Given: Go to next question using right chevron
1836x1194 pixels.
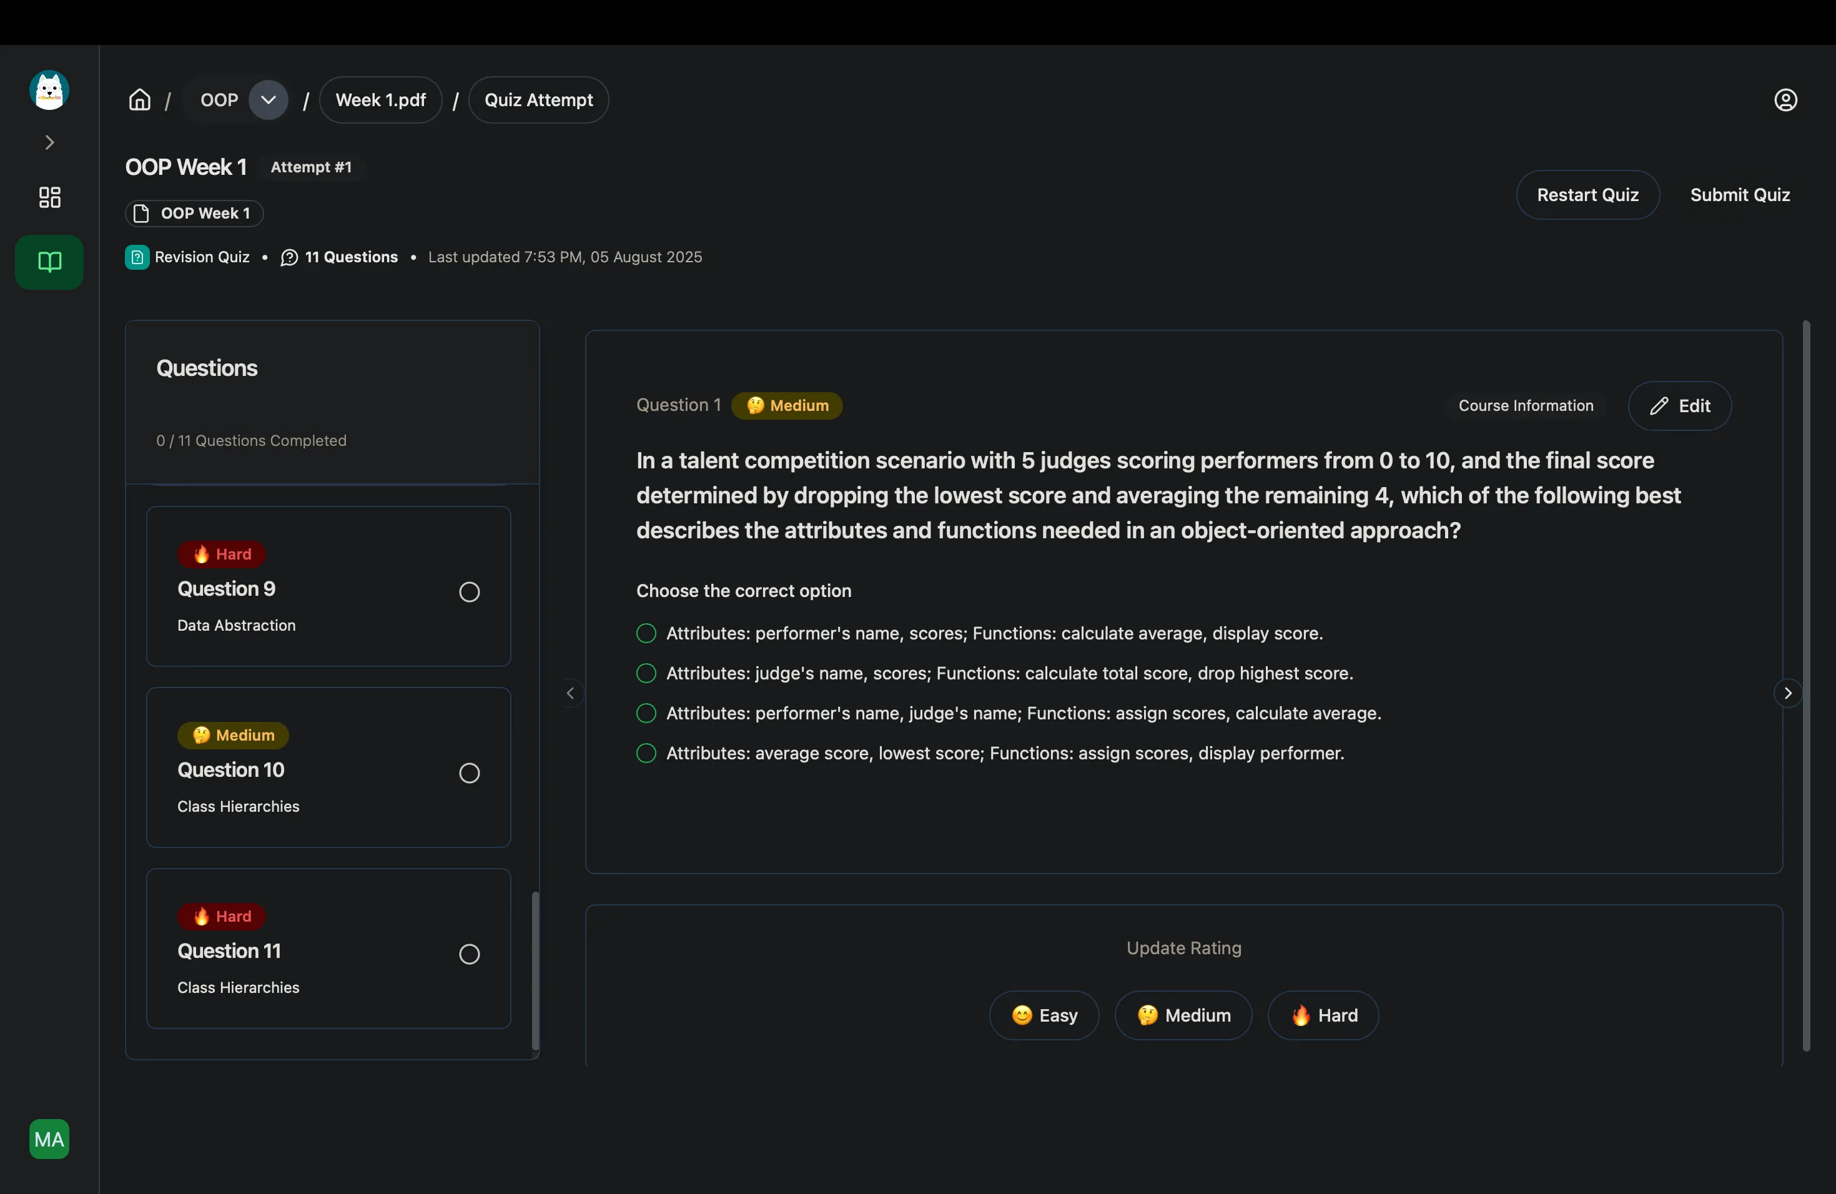Looking at the screenshot, I should [1787, 693].
